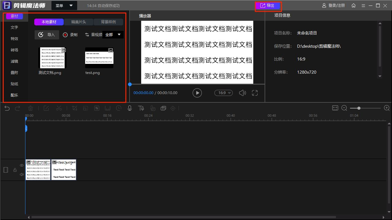Click project info scrollbar up arrow
392x220 pixels.
(380, 23)
